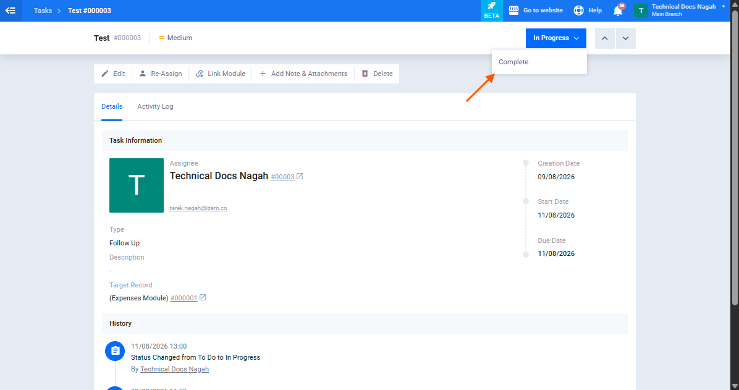
Task: Go to next task with down chevron
Action: click(625, 38)
